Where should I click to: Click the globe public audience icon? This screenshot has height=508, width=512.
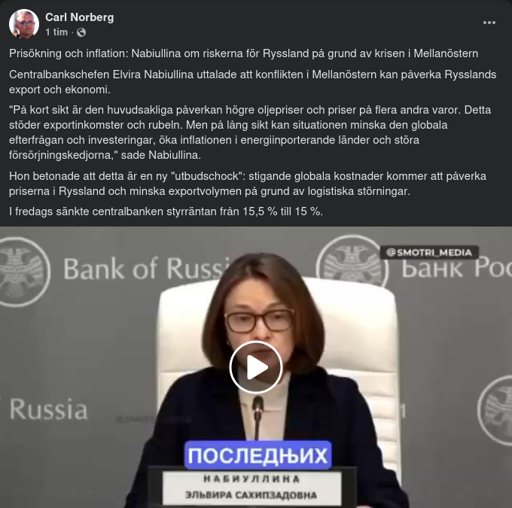point(81,32)
